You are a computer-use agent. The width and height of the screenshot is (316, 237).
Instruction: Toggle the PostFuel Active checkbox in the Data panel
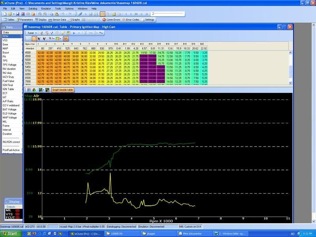tap(22, 150)
